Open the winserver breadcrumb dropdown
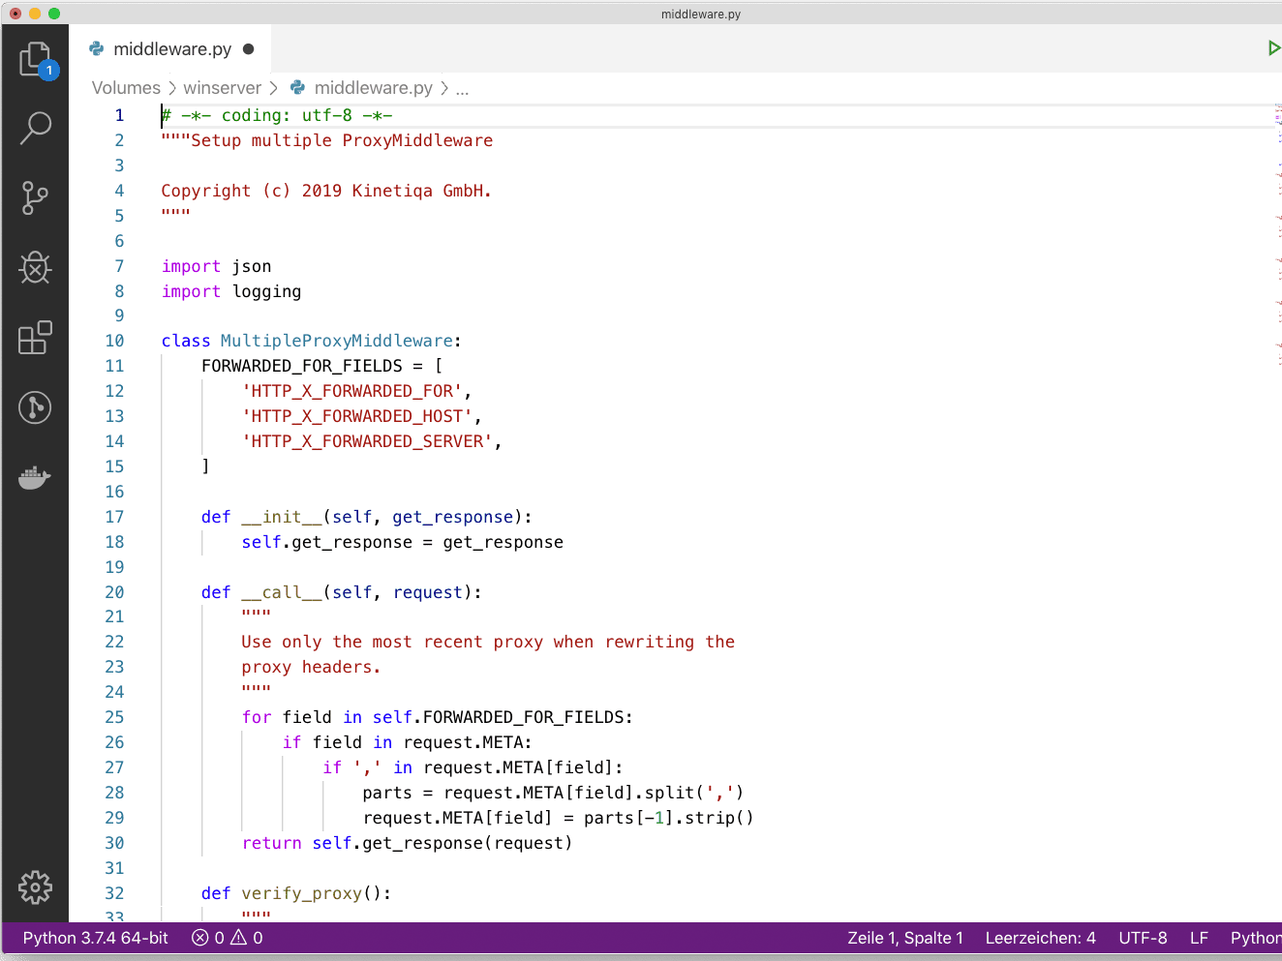This screenshot has height=961, width=1282. [223, 88]
